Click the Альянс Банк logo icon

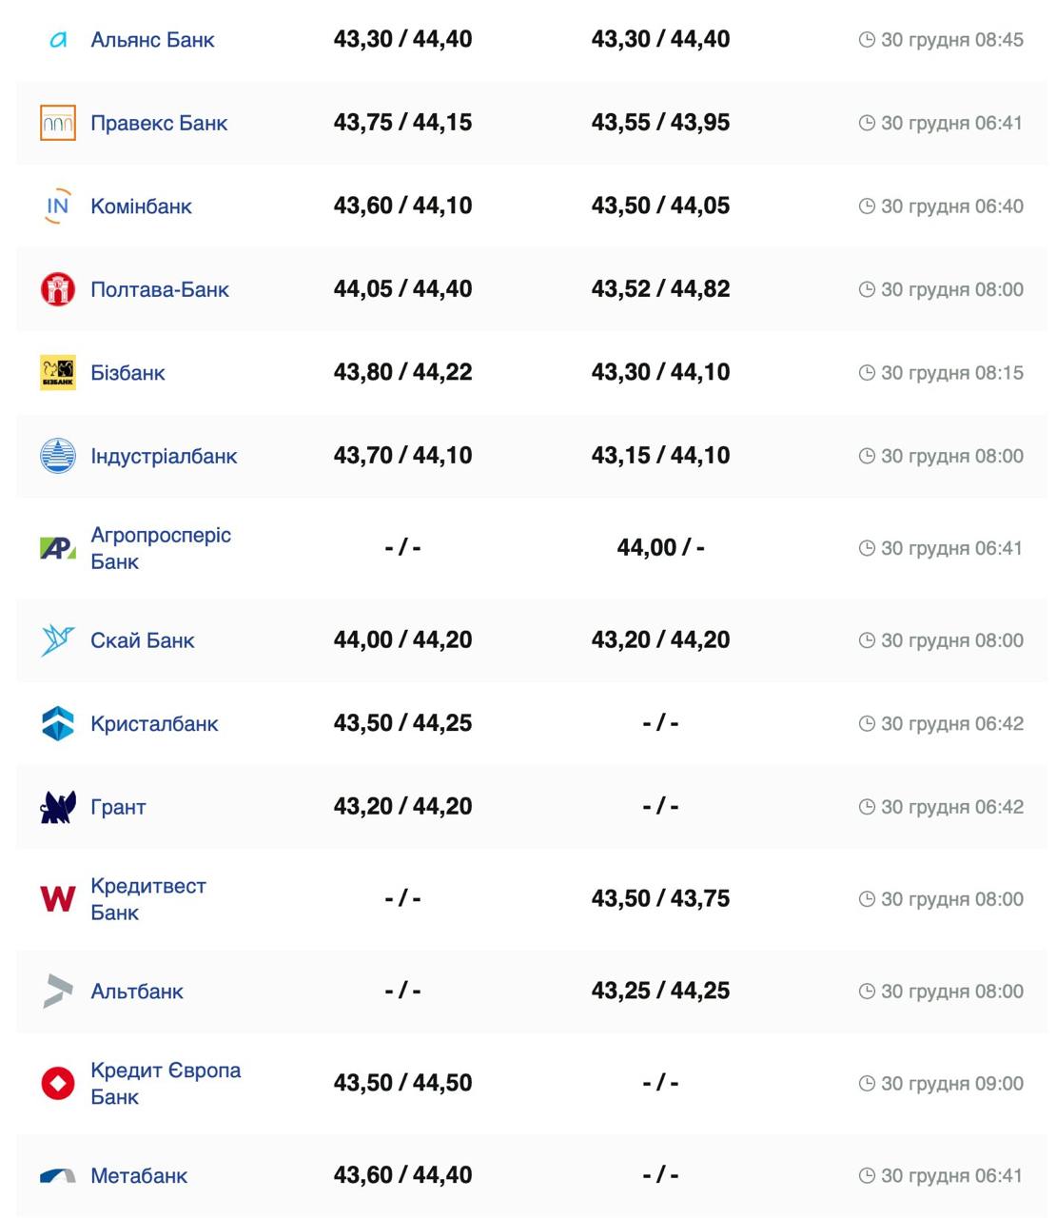coord(58,40)
